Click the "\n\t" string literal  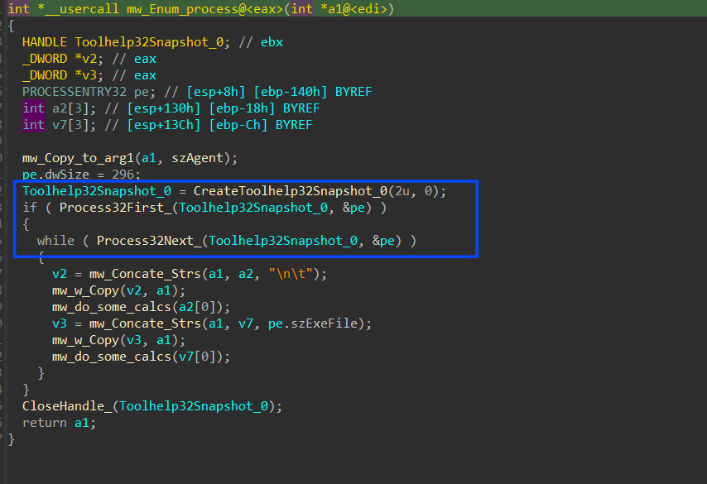click(291, 274)
